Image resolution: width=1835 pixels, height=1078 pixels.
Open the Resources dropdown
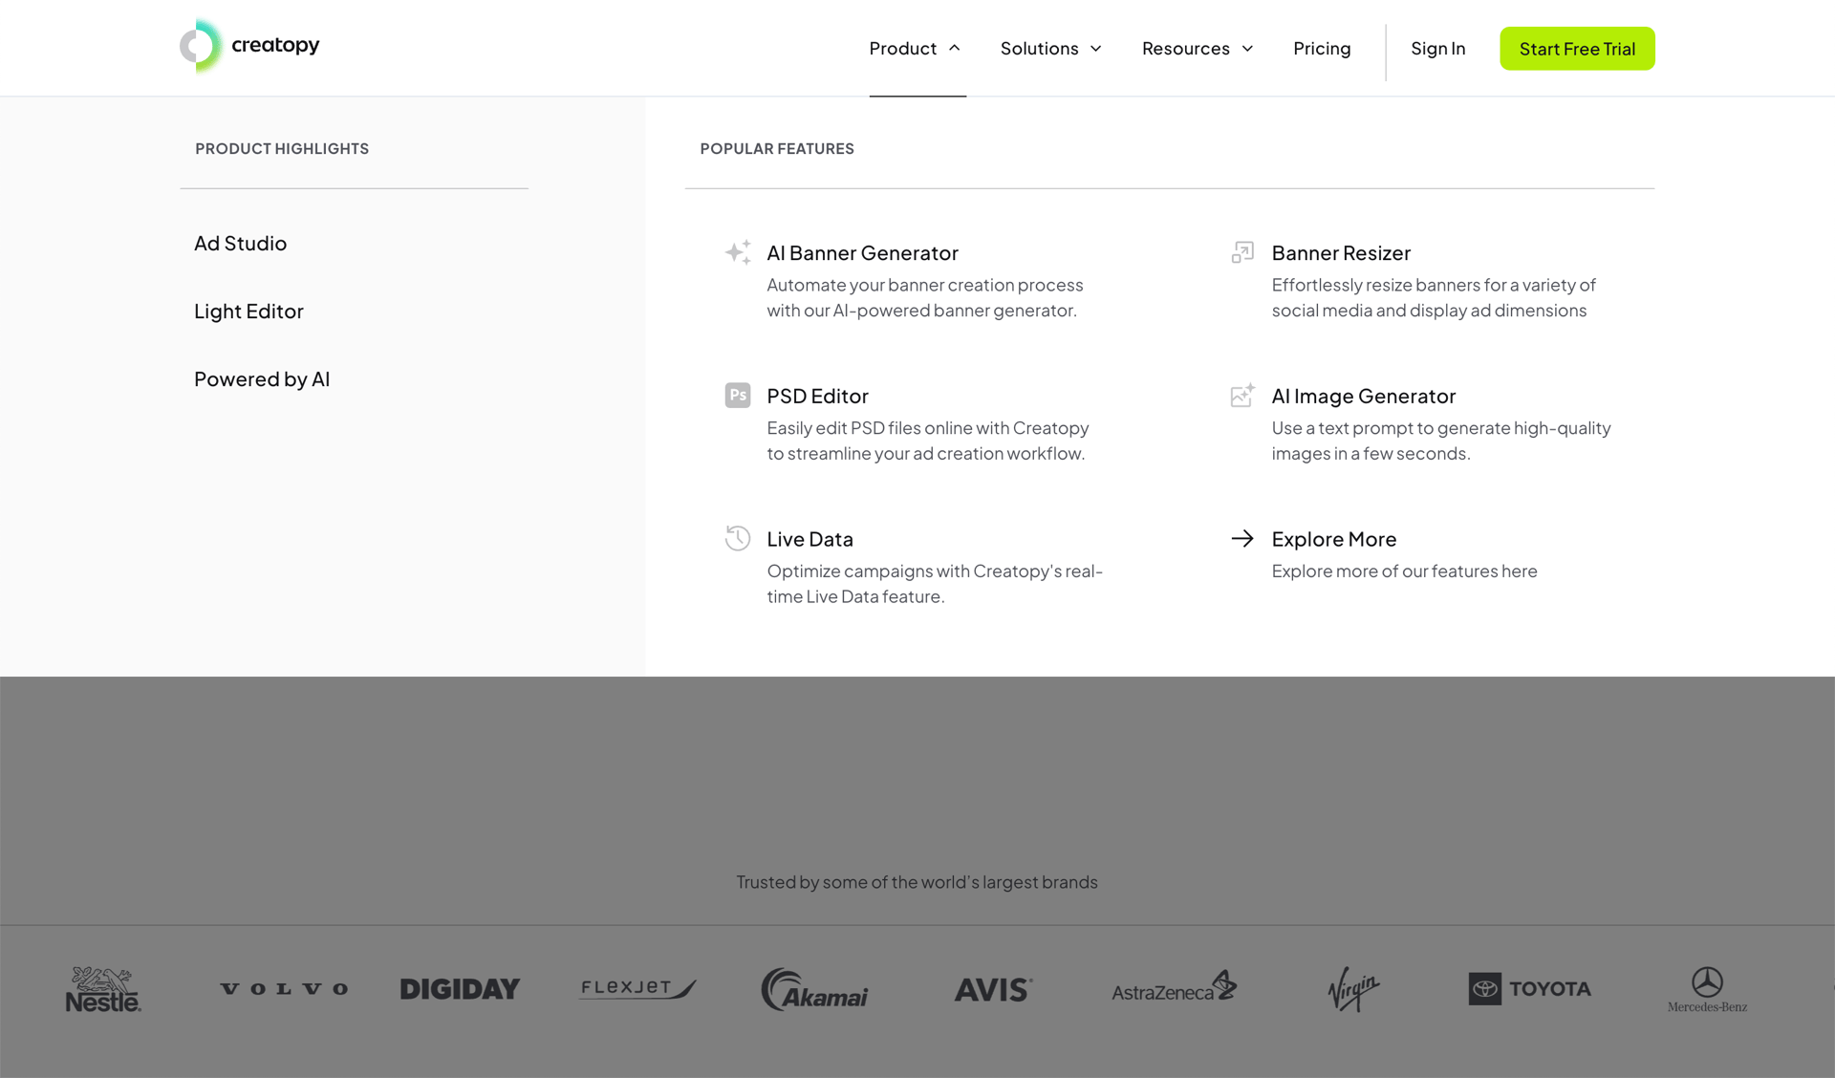(1196, 48)
